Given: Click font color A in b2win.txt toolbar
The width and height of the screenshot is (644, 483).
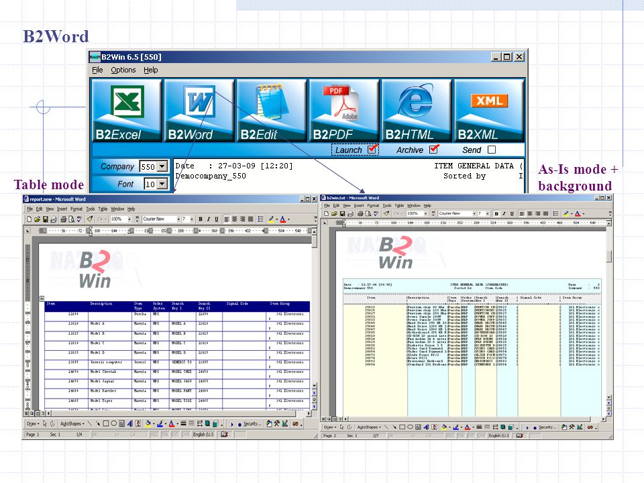Looking at the screenshot, I should [x=578, y=213].
